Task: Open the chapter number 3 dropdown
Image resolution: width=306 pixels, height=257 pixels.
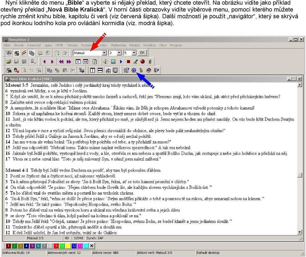Action: (x=119, y=53)
